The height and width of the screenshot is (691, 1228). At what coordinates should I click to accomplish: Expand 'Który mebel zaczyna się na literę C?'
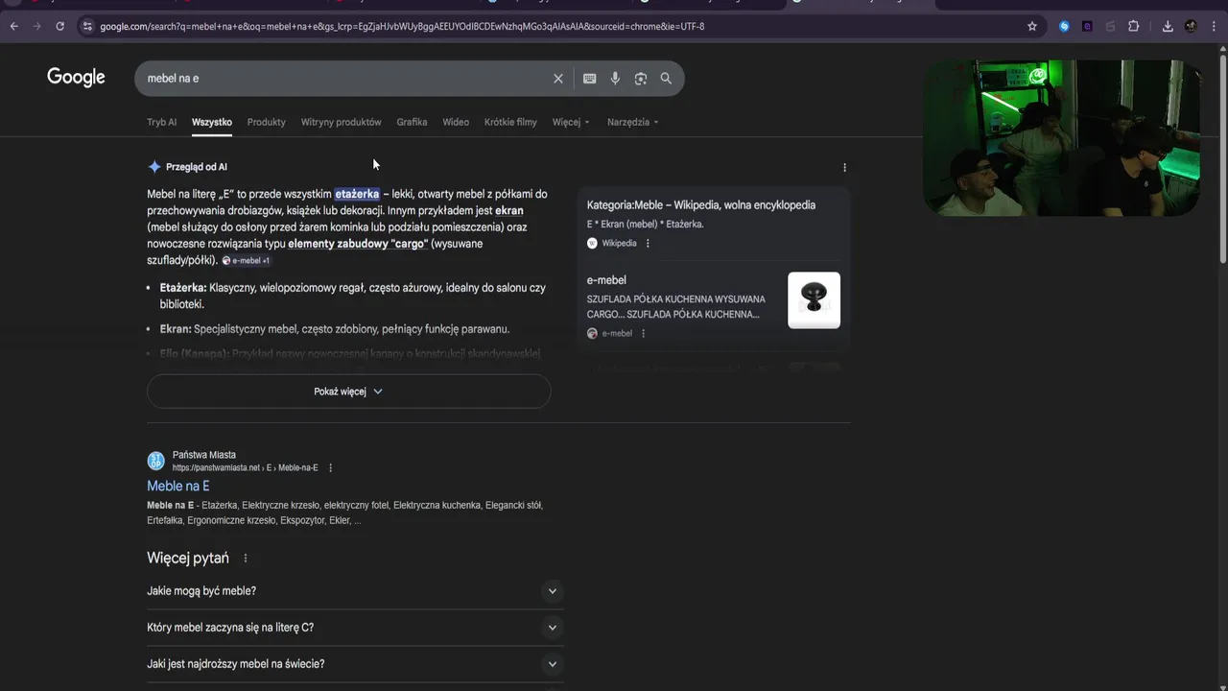(x=355, y=628)
